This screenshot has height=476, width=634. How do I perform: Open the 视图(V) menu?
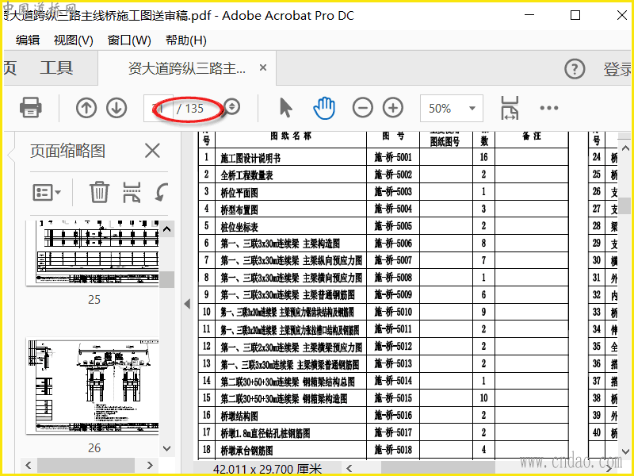[73, 40]
